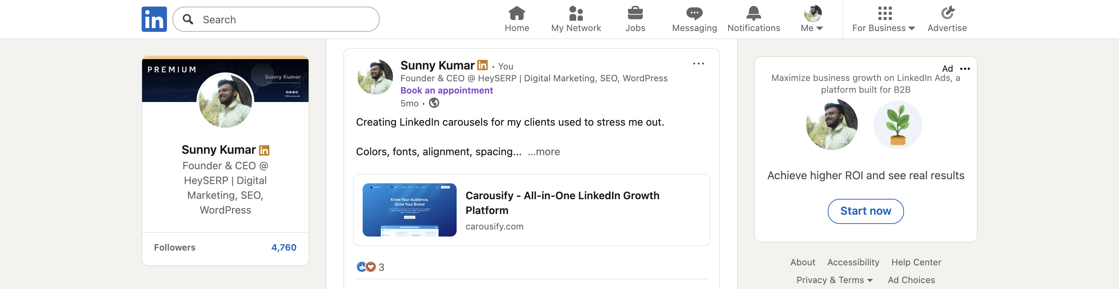Focus the Search input field
Screen dimensions: 1119x289
pos(276,19)
